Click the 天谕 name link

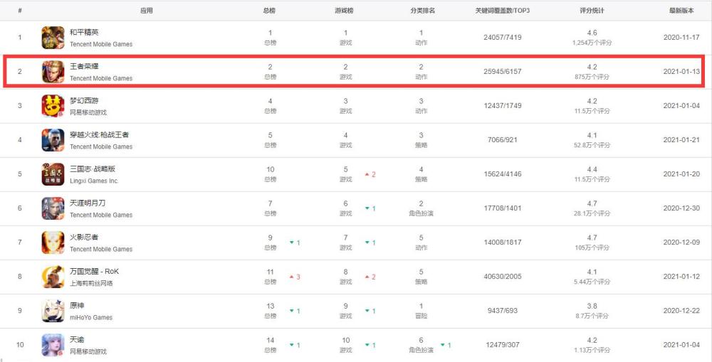tap(77, 340)
